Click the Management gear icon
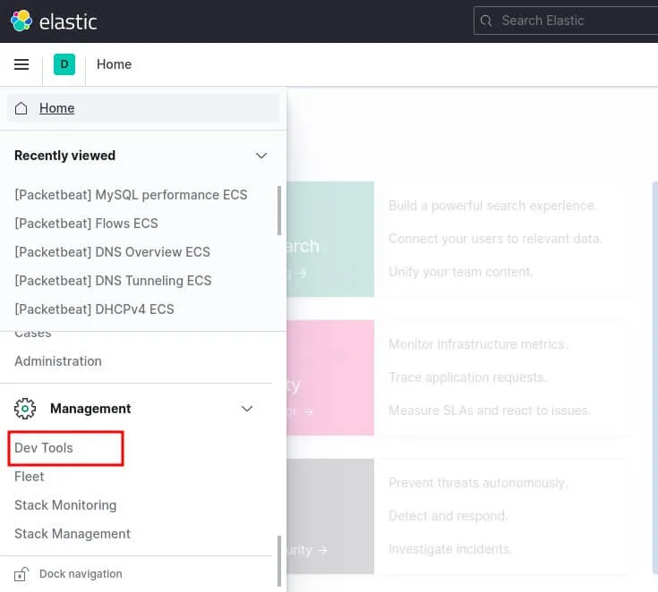Viewport: 658px width, 592px height. point(25,409)
